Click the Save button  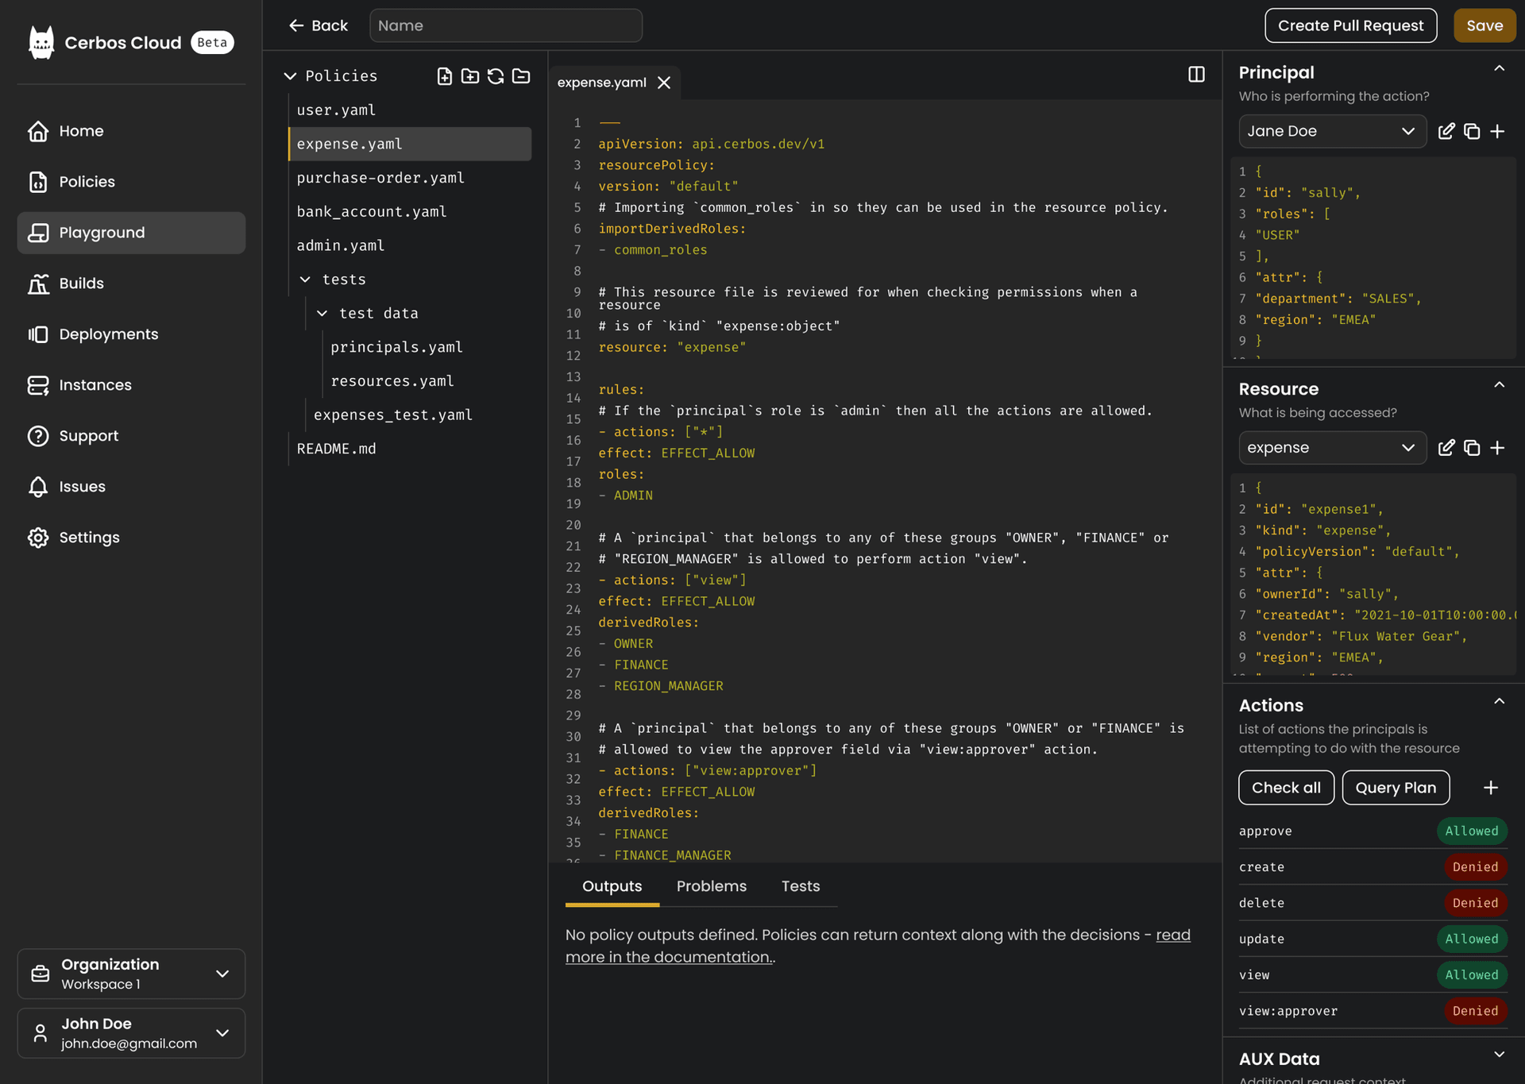(x=1484, y=25)
